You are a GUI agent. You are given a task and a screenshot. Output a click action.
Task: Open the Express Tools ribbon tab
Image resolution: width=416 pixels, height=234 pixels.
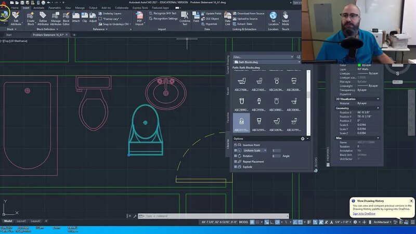tap(140, 8)
